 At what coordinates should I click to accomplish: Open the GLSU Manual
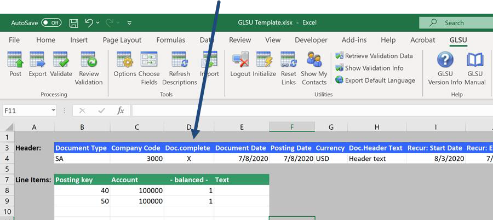(475, 68)
